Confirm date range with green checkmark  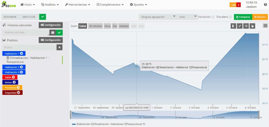click(42, 17)
